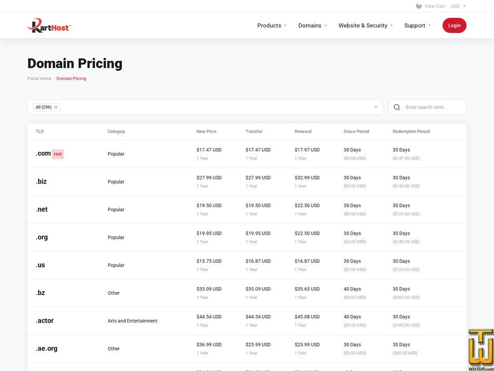
Task: Click the 40 Days grace period for .actor
Action: (x=352, y=317)
